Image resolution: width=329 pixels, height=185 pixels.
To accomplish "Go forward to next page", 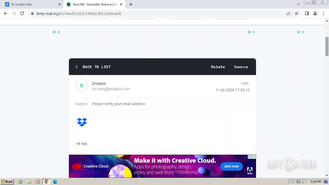I will 14,13.
